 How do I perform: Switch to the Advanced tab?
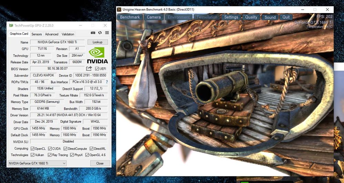click(52, 34)
